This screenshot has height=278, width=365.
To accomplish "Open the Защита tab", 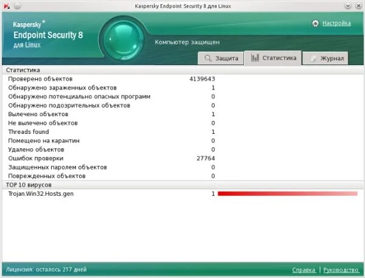I will pyautogui.click(x=221, y=58).
